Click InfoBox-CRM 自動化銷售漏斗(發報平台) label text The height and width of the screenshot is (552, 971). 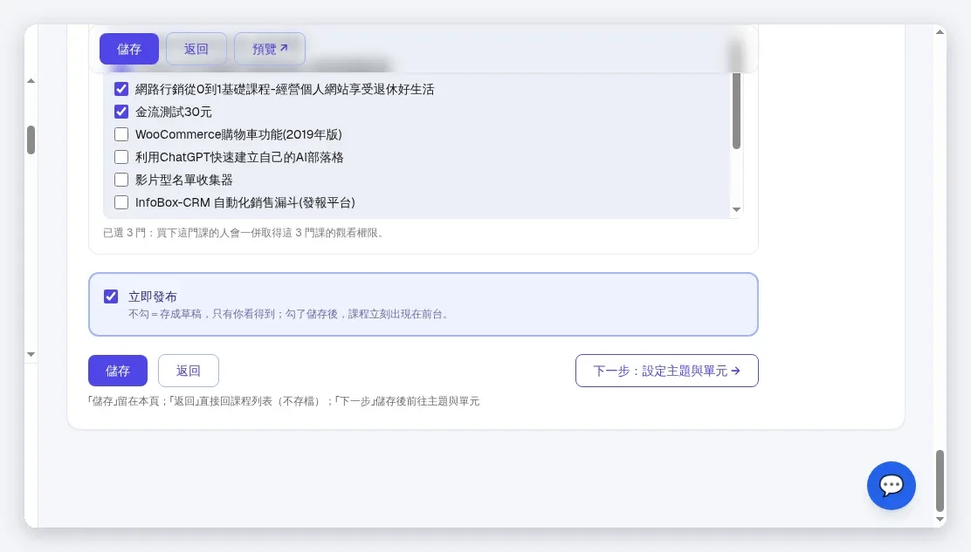245,202
